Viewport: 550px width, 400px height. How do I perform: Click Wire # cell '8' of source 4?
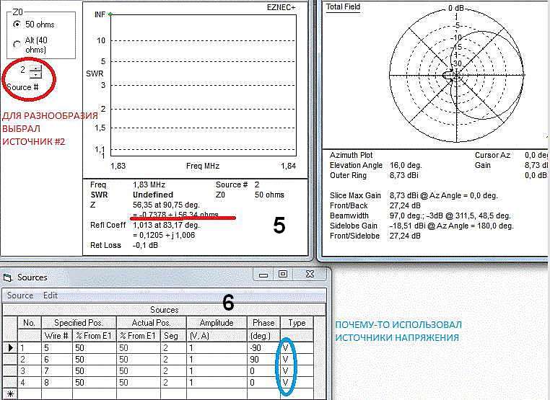coord(57,383)
